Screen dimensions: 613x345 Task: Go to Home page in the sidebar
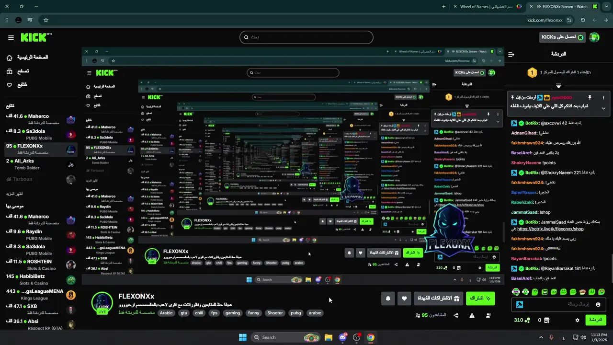point(28,57)
